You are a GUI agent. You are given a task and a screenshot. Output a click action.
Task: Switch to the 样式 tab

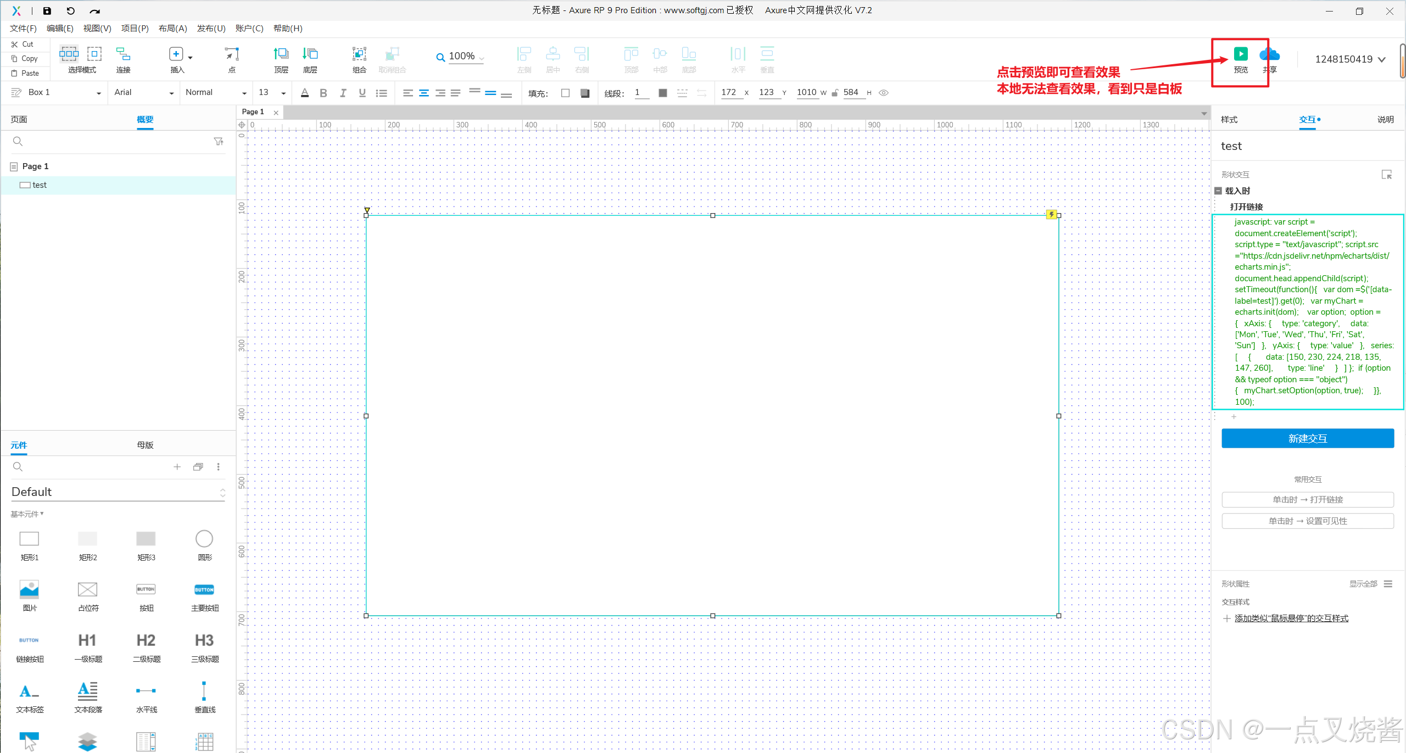[x=1229, y=120]
